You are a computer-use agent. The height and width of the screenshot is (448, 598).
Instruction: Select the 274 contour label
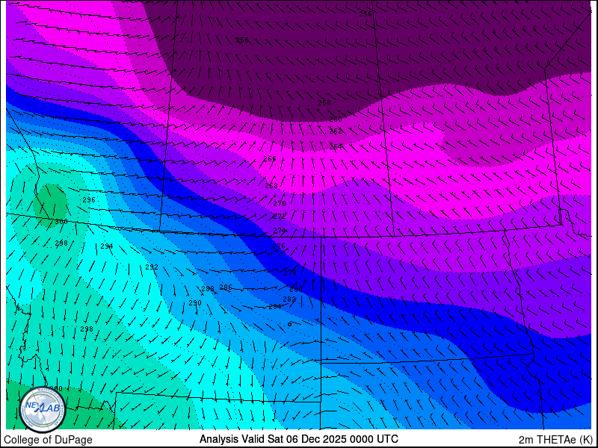pos(280,231)
